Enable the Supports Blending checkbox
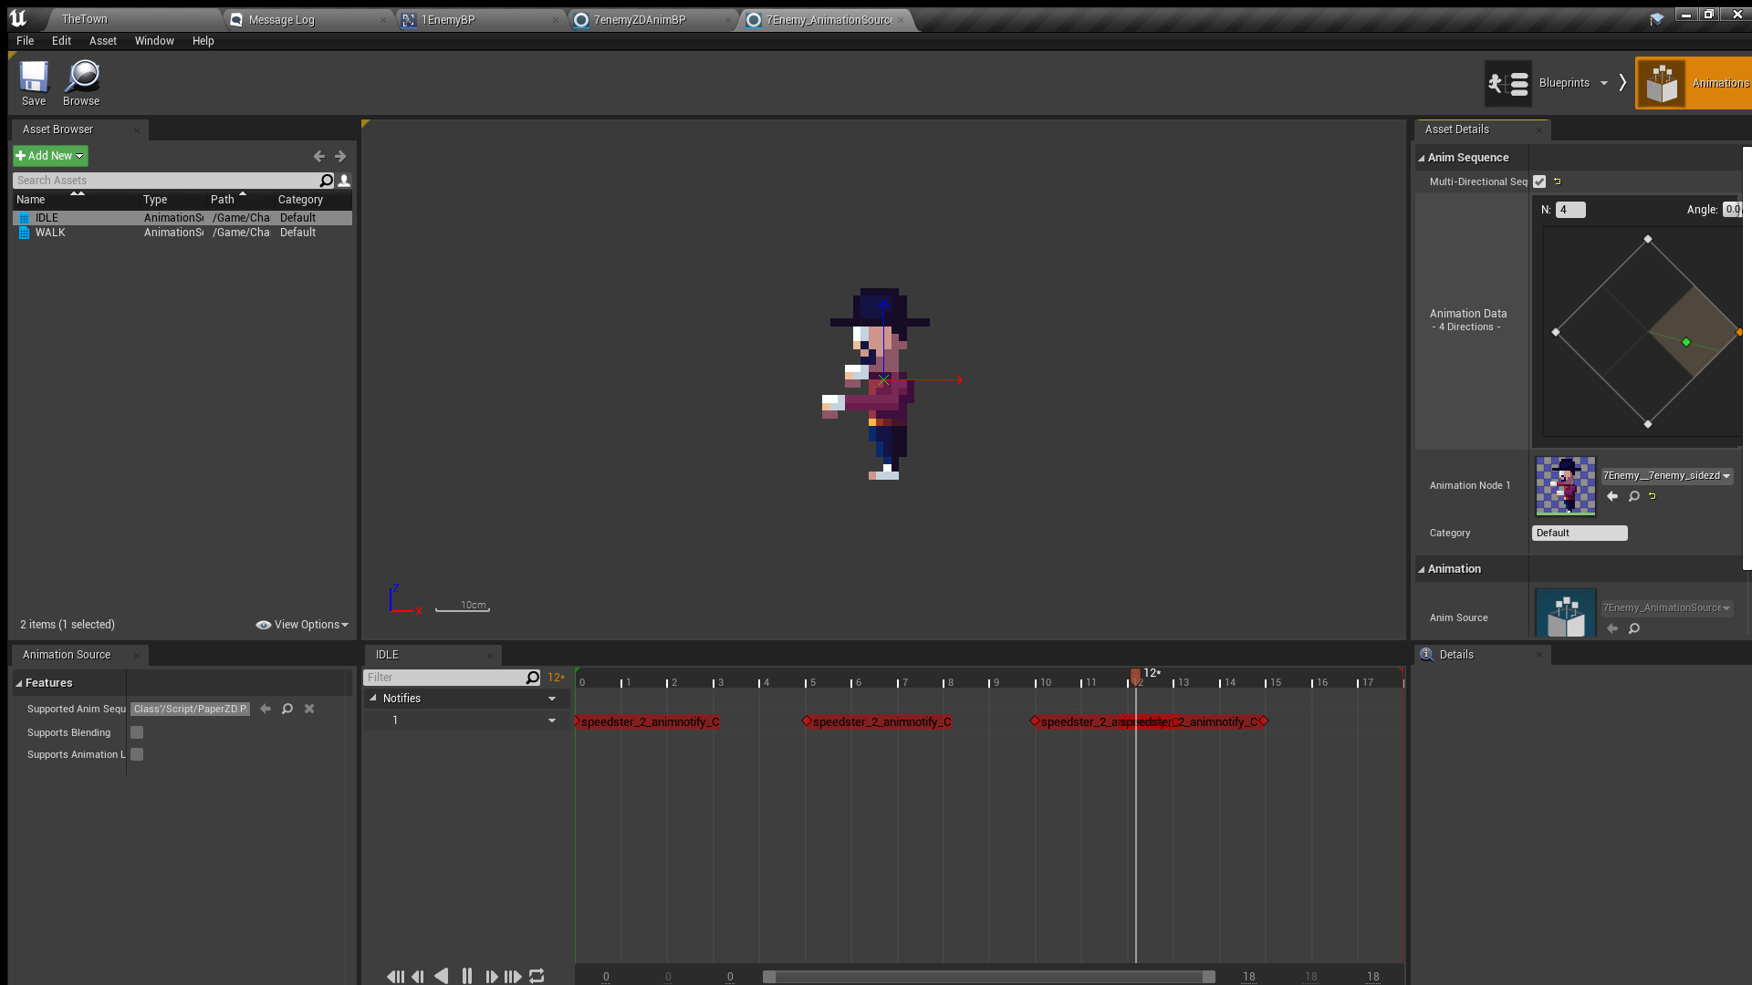Image resolution: width=1752 pixels, height=985 pixels. [x=137, y=732]
